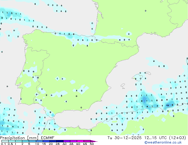This screenshot has width=188, height=145.
Task: Click the date text 'Tu 30-12-2025'
Action: (x=125, y=138)
